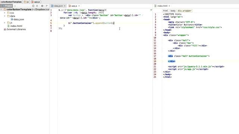The image size is (239, 134).
Task: Click the scroll-from-source target icon
Action: pos(33,6)
